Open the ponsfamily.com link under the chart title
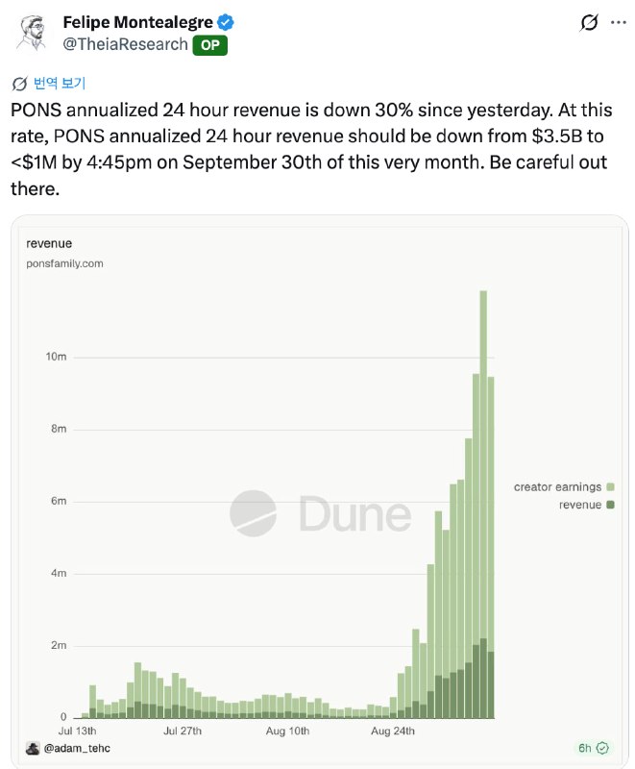This screenshot has height=769, width=635. pos(64,263)
